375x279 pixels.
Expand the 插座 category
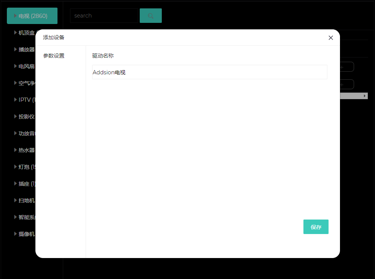(x=25, y=184)
